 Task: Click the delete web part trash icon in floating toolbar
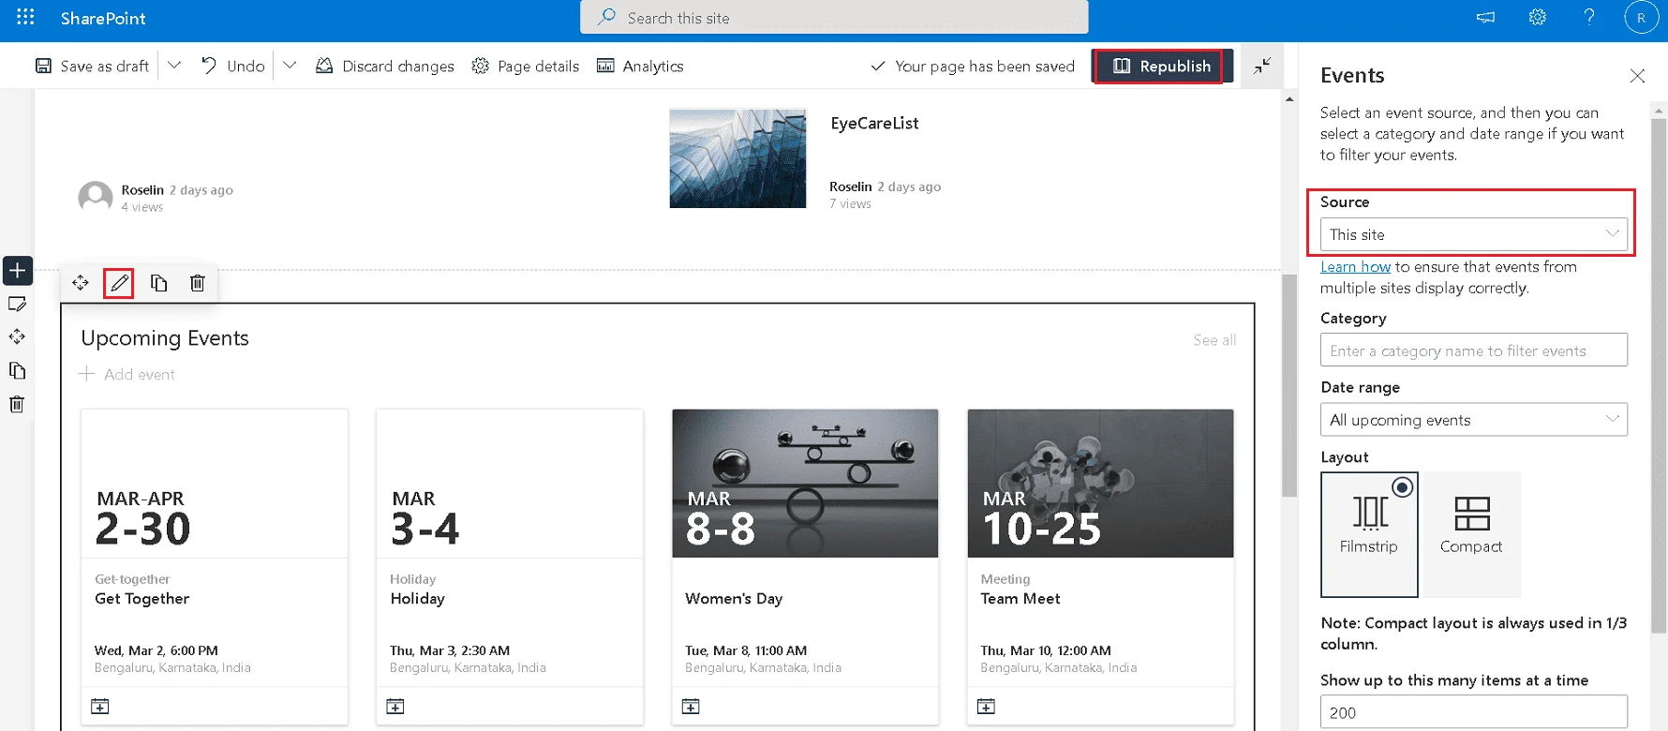pos(197,282)
